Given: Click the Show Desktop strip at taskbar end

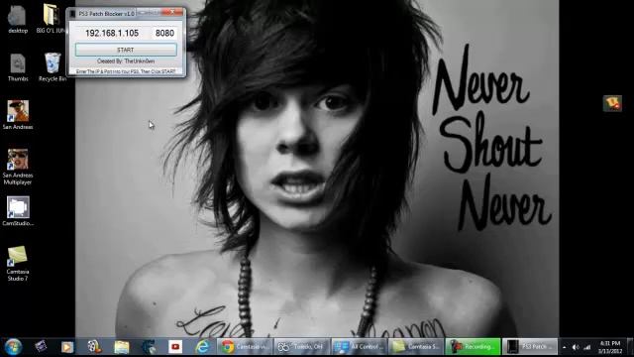Looking at the screenshot, I should pyautogui.click(x=630, y=347).
